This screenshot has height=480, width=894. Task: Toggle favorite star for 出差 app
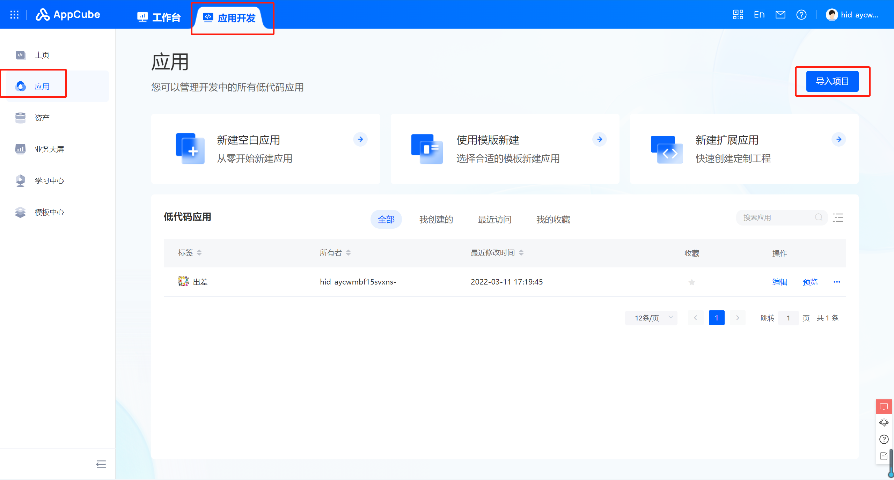(691, 282)
